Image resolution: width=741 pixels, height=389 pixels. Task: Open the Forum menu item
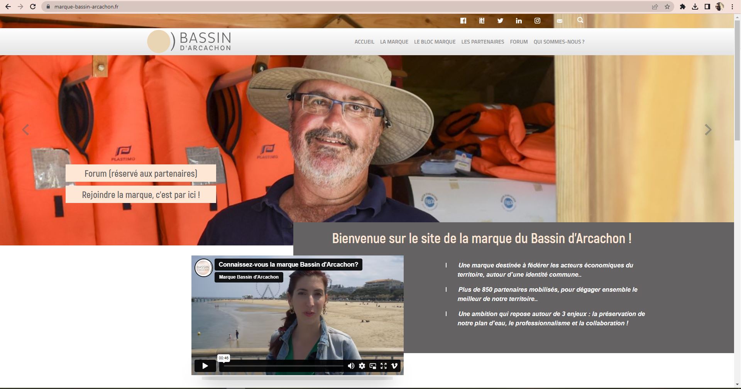(519, 42)
